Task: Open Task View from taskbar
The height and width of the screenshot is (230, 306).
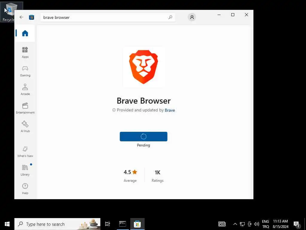Action: pyautogui.click(x=108, y=224)
